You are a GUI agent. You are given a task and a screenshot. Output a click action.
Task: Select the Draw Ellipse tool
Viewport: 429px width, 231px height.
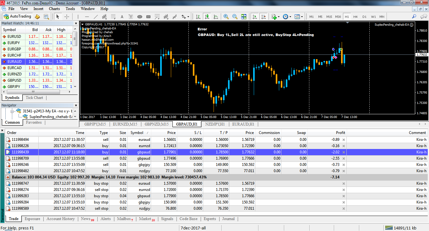pyautogui.click(x=140, y=17)
